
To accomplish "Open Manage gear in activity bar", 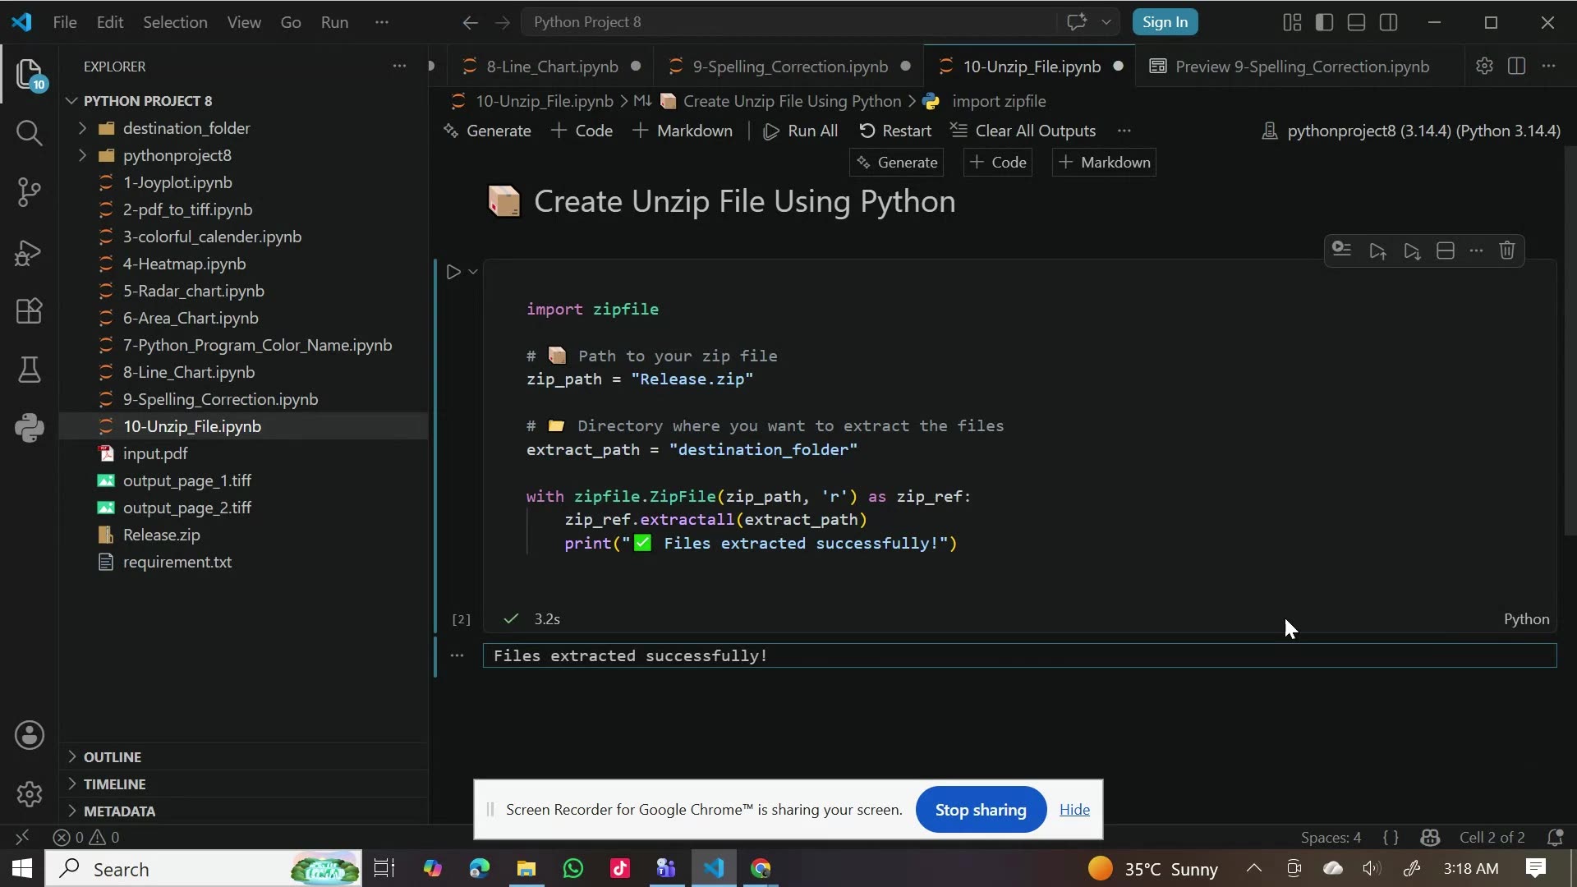I will 30,794.
